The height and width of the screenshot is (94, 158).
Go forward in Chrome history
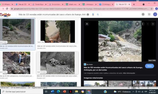click(x=3, y=9)
